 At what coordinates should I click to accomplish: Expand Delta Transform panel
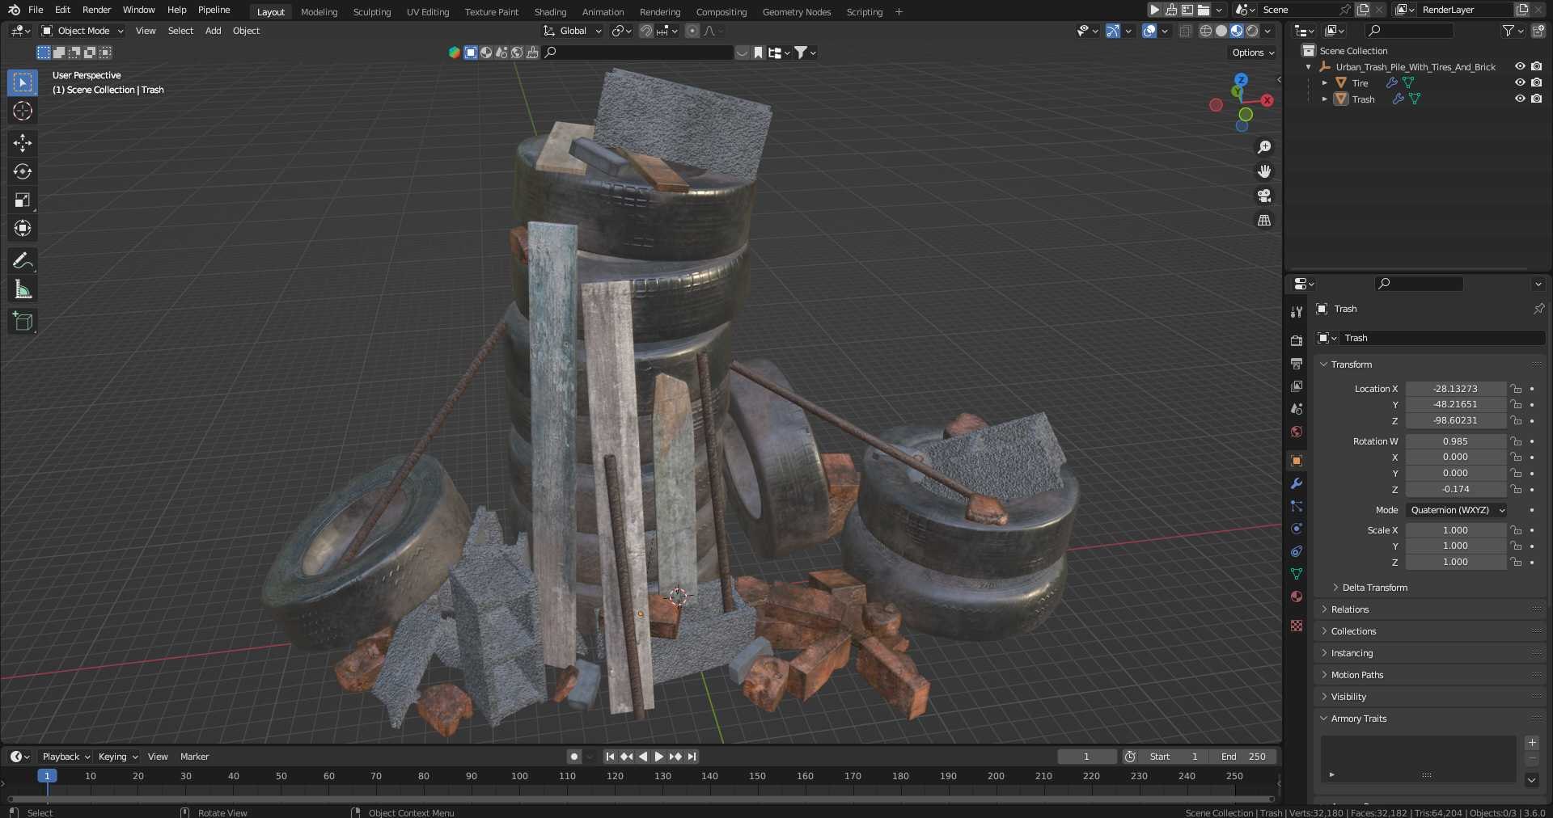[x=1374, y=588]
